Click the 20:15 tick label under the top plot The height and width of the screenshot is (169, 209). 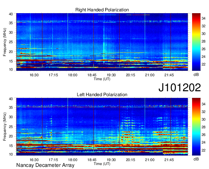[x=131, y=75]
